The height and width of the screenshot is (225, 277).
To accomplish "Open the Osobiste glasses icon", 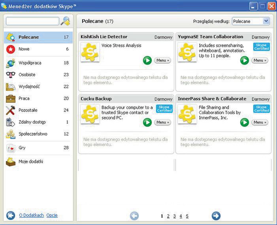I will (11, 75).
